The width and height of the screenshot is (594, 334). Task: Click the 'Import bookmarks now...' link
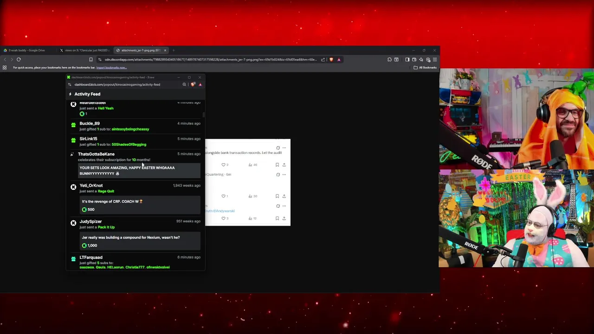pyautogui.click(x=111, y=68)
